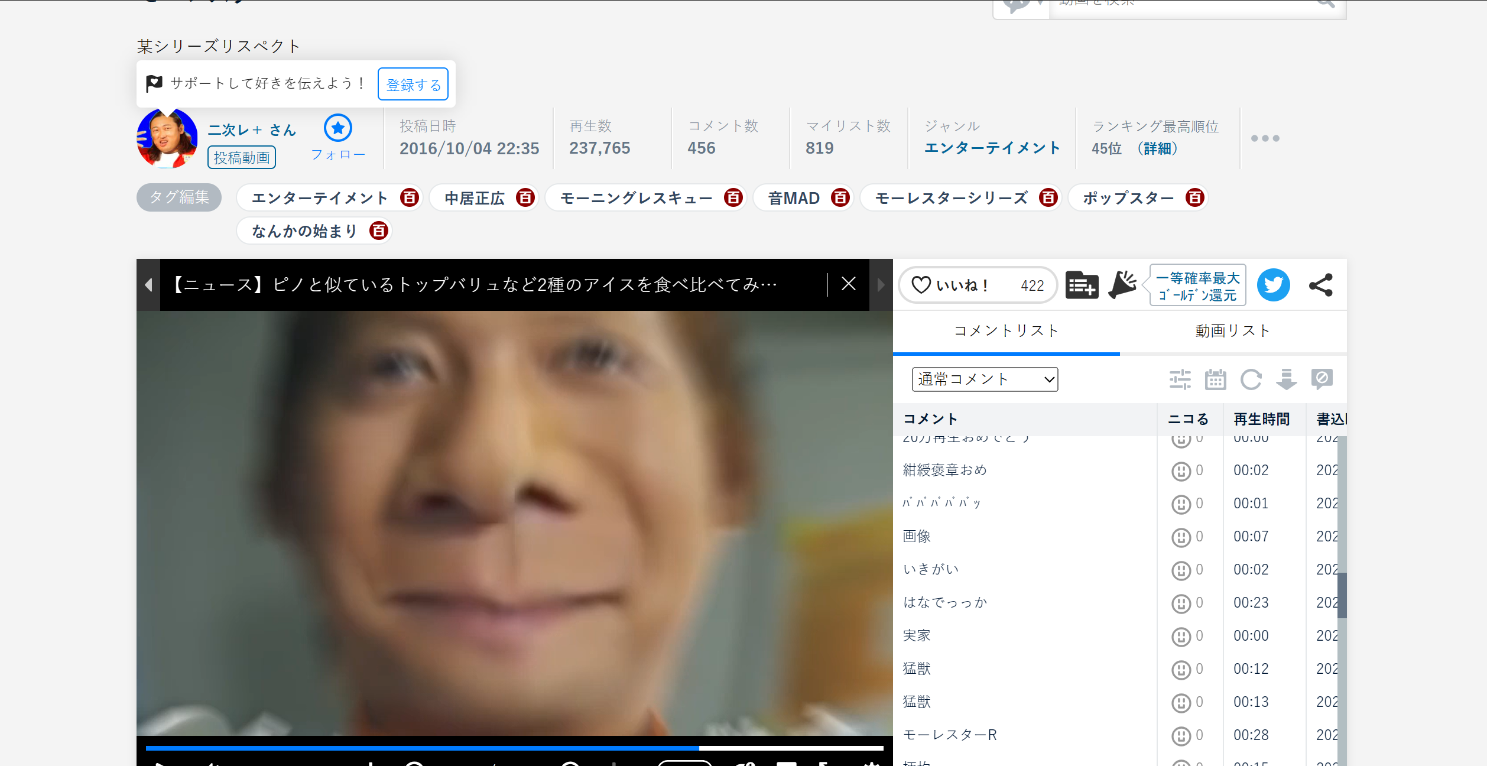Open dictionary icon for 中居正広 tag
Screen dimensions: 1487x766
[x=525, y=197]
